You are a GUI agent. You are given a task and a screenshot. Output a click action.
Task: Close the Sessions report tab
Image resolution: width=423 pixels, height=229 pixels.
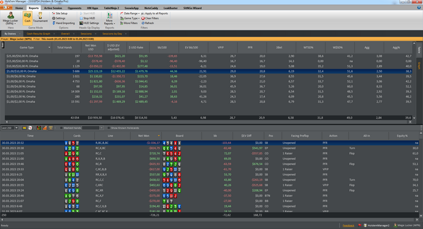pos(95,34)
